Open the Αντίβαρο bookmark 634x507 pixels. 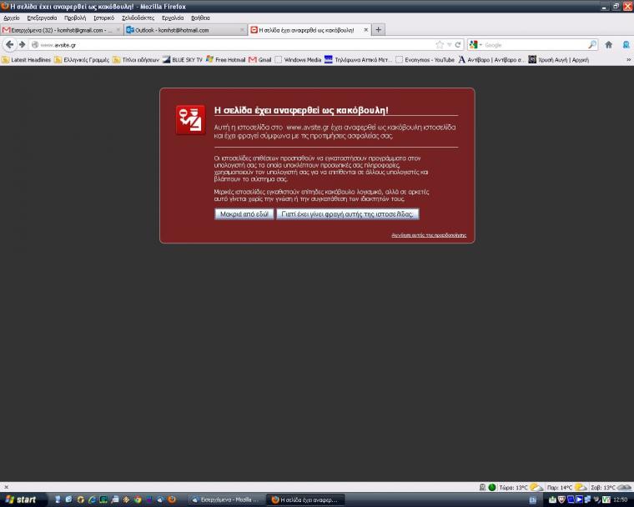point(491,60)
